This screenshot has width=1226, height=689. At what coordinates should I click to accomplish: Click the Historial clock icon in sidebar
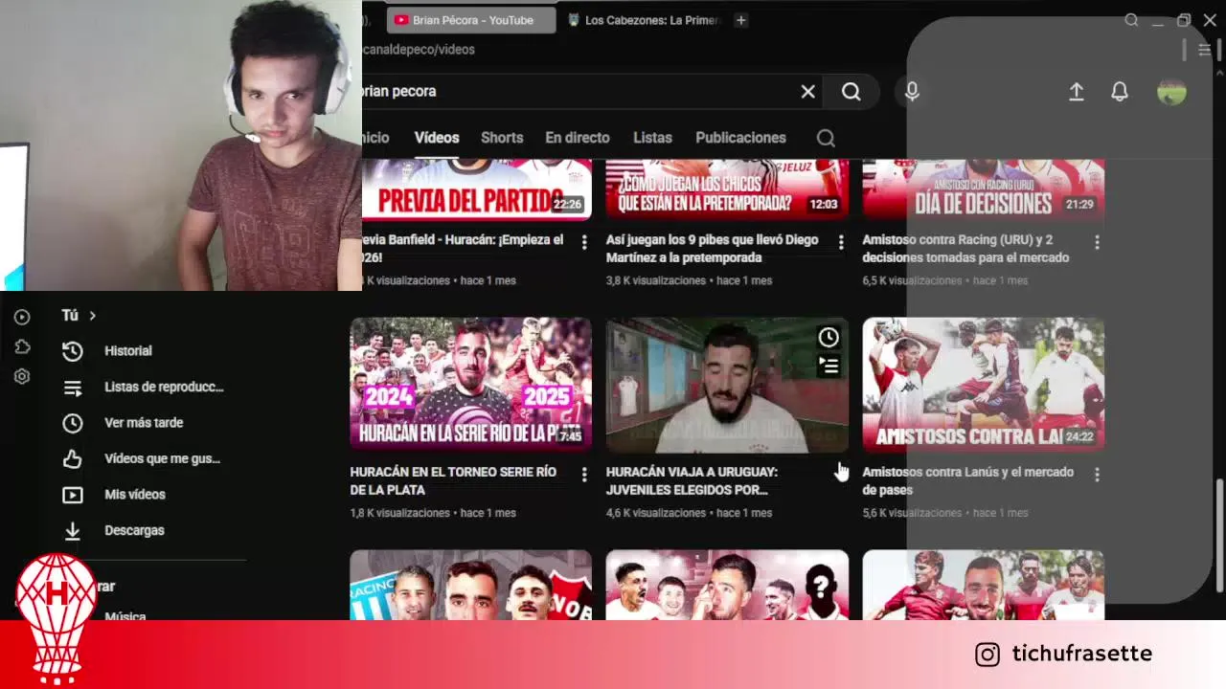coord(72,351)
